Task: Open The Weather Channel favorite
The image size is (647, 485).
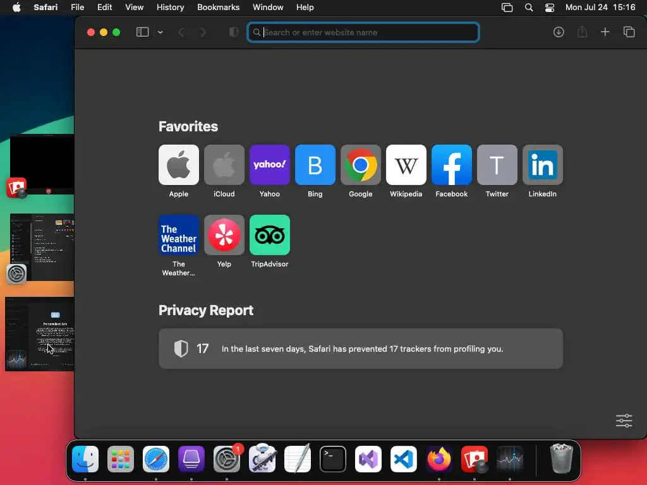Action: point(179,235)
